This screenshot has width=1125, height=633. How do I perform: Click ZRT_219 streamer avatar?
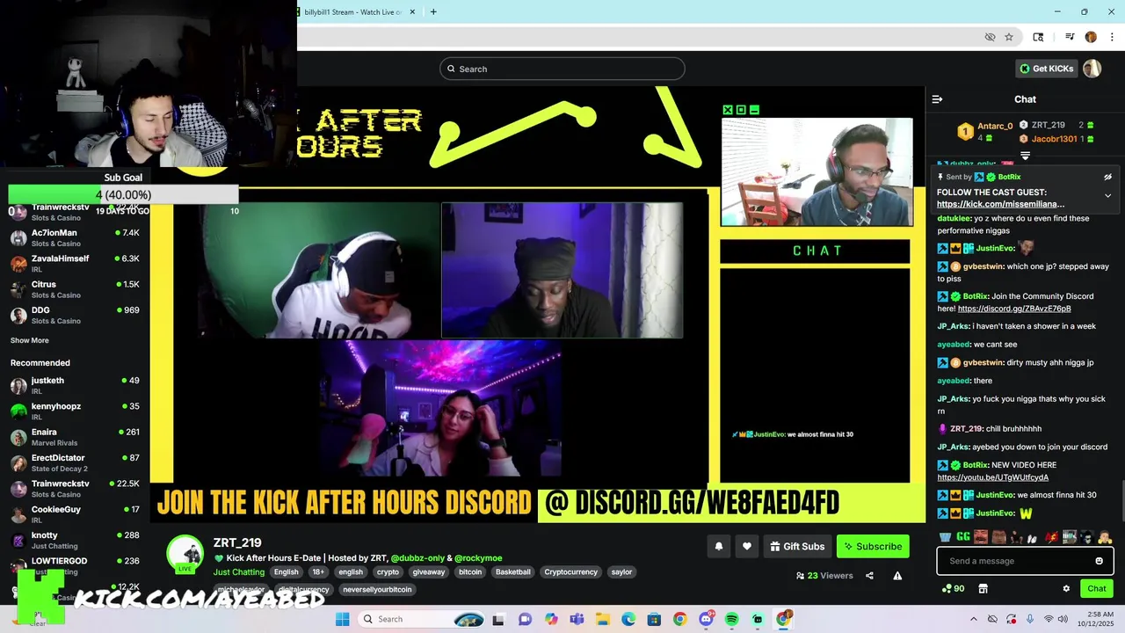(x=185, y=553)
